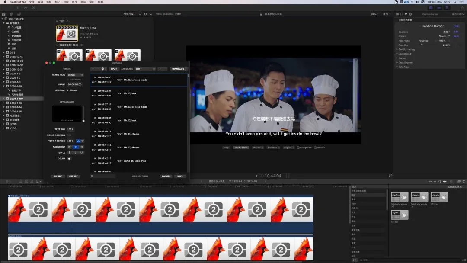Click the SPLIT button
This screenshot has width=467, height=263.
(114, 69)
